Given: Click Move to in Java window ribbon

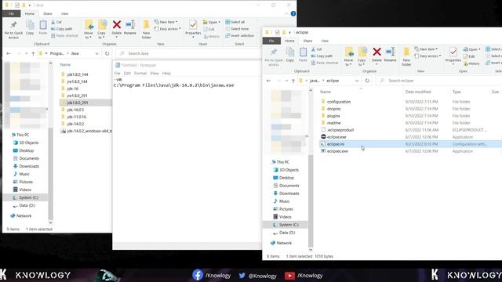Looking at the screenshot, I should (x=89, y=29).
